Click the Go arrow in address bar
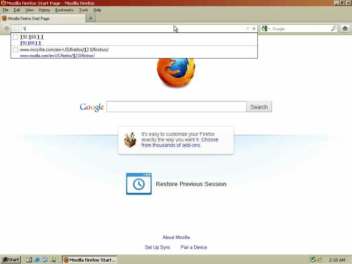The height and width of the screenshot is (264, 352). pyautogui.click(x=254, y=29)
